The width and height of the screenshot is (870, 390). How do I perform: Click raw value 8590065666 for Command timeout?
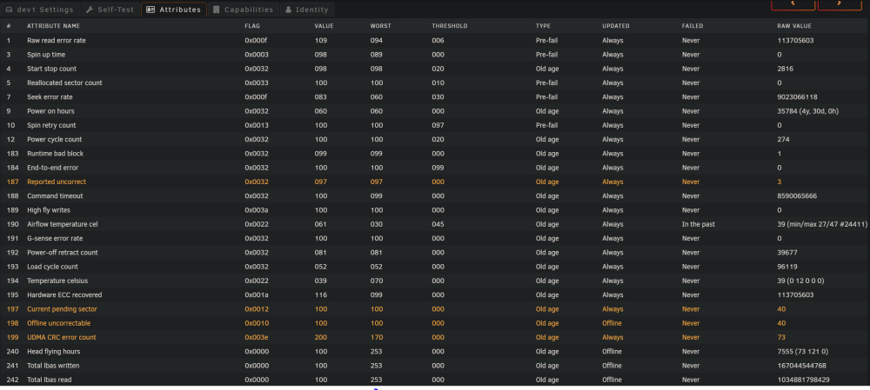pyautogui.click(x=797, y=196)
